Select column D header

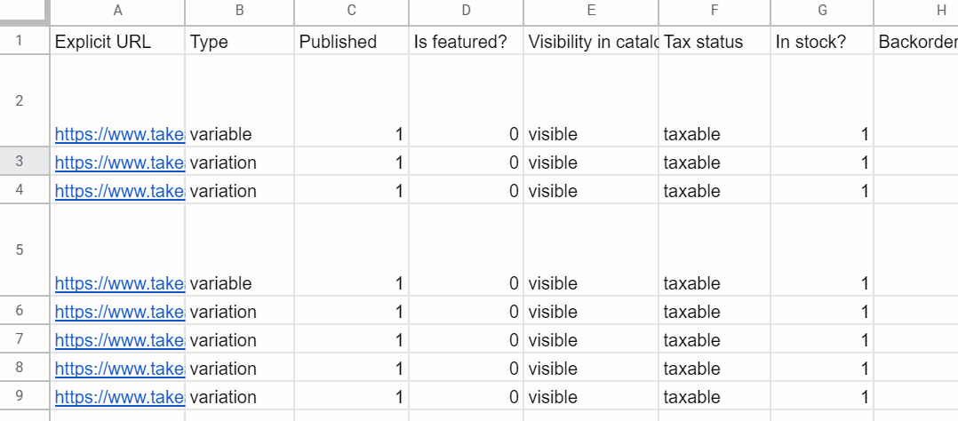(467, 12)
